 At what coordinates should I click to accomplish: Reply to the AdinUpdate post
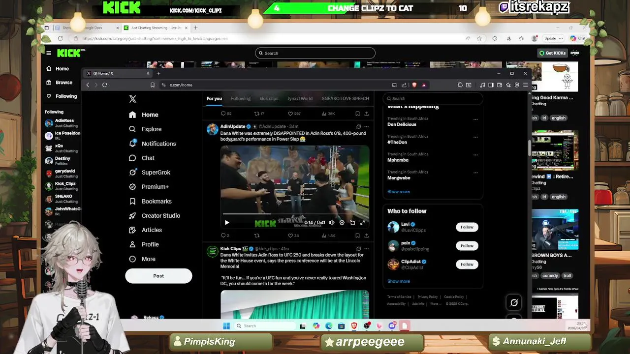pos(225,236)
